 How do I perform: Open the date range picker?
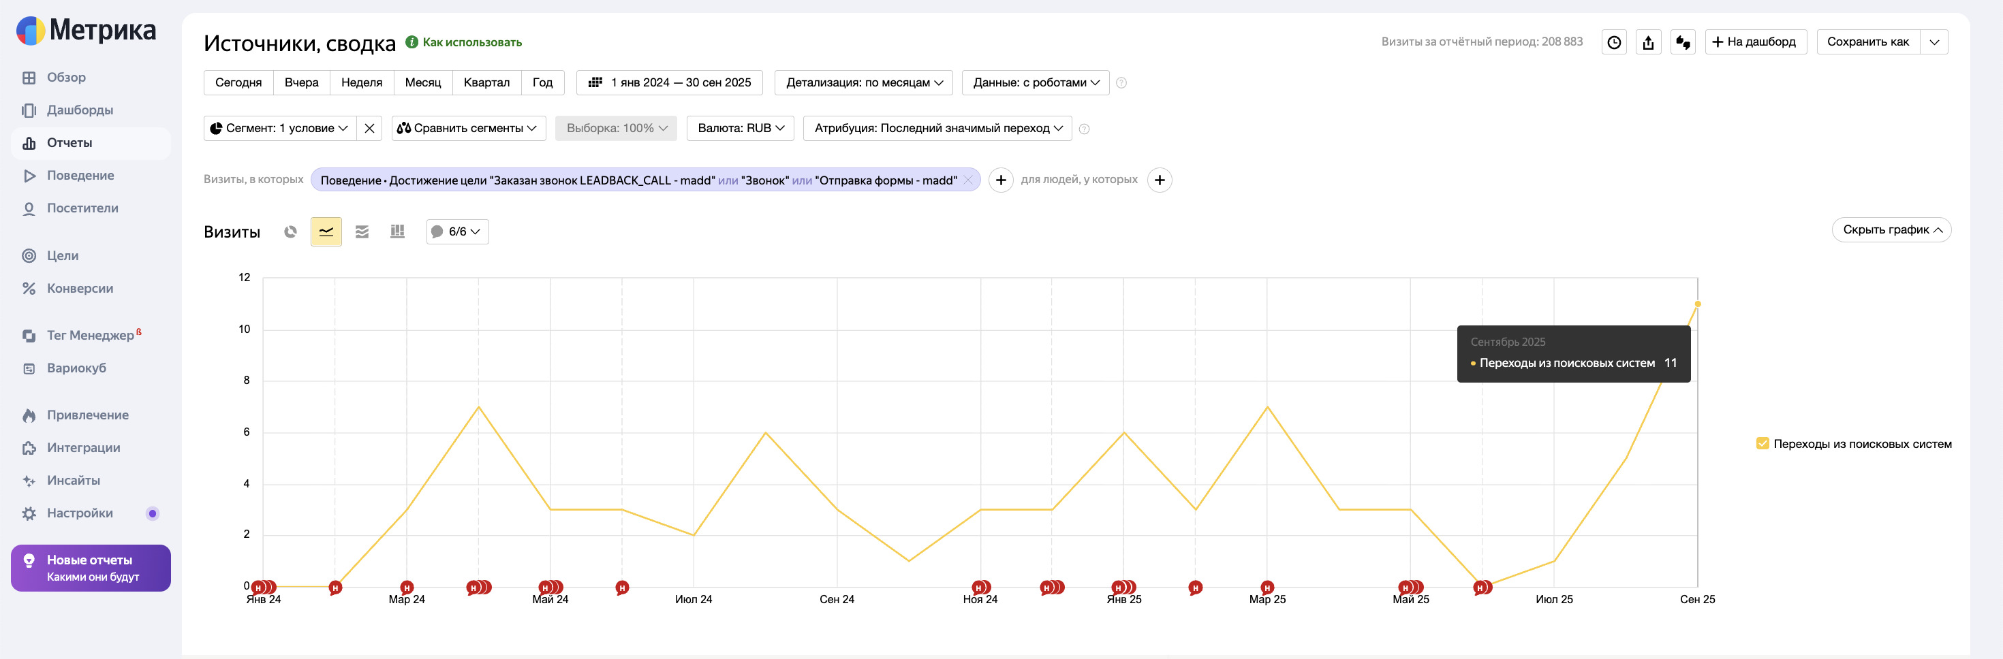pyautogui.click(x=670, y=82)
